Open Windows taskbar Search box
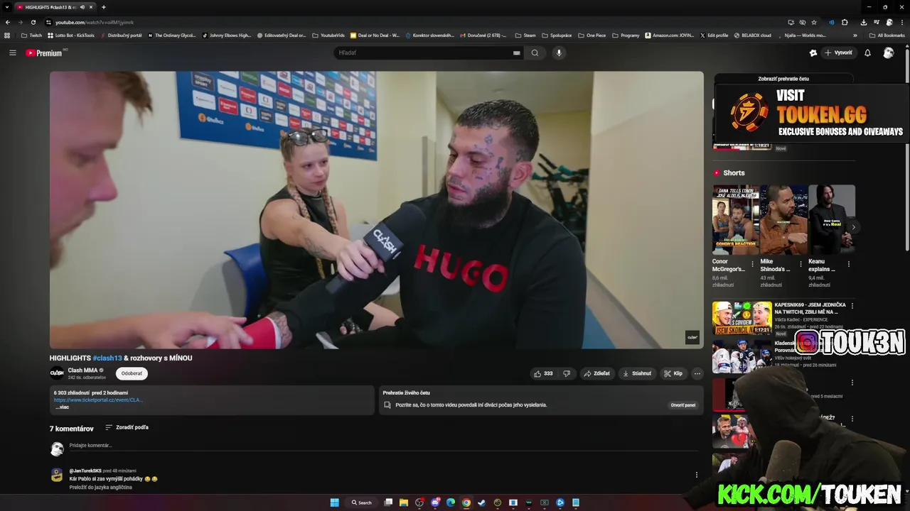 click(x=361, y=502)
